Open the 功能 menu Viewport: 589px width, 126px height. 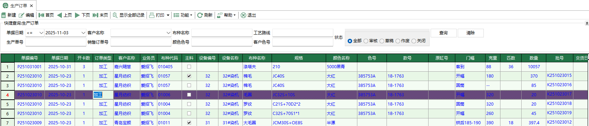[183, 15]
